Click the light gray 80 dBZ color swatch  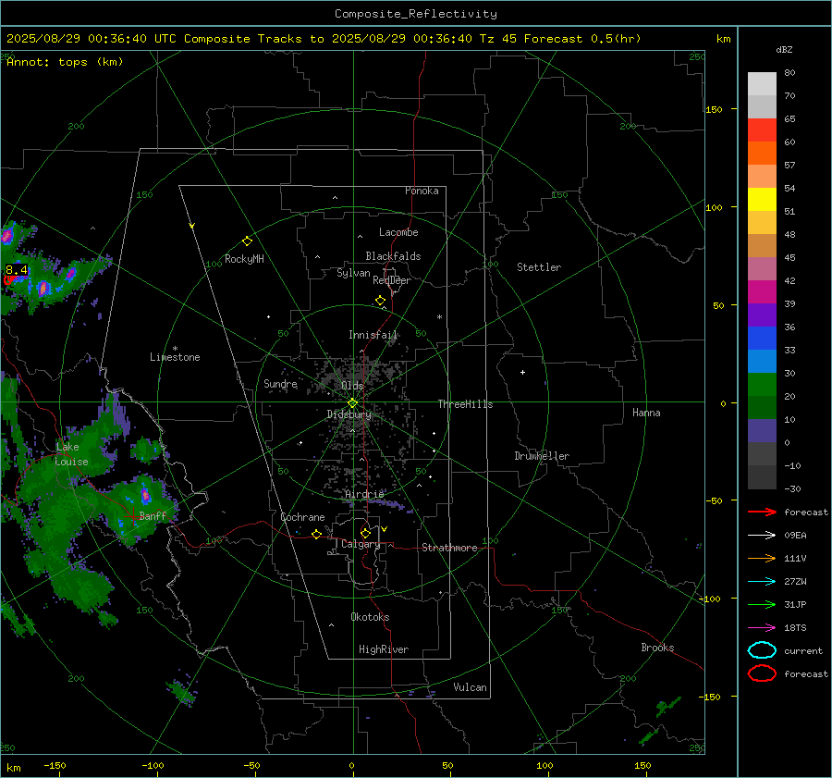tap(762, 83)
